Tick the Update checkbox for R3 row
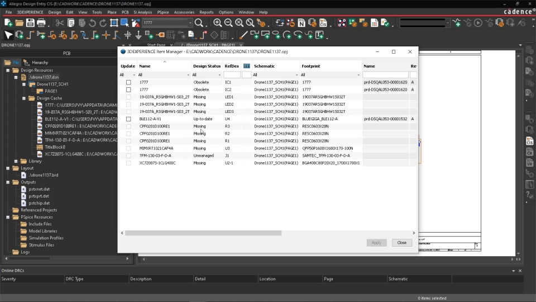The image size is (536, 302). [x=128, y=126]
